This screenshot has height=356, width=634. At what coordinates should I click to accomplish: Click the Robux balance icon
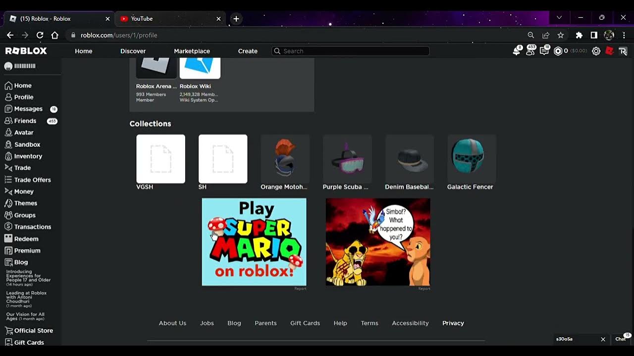point(558,51)
